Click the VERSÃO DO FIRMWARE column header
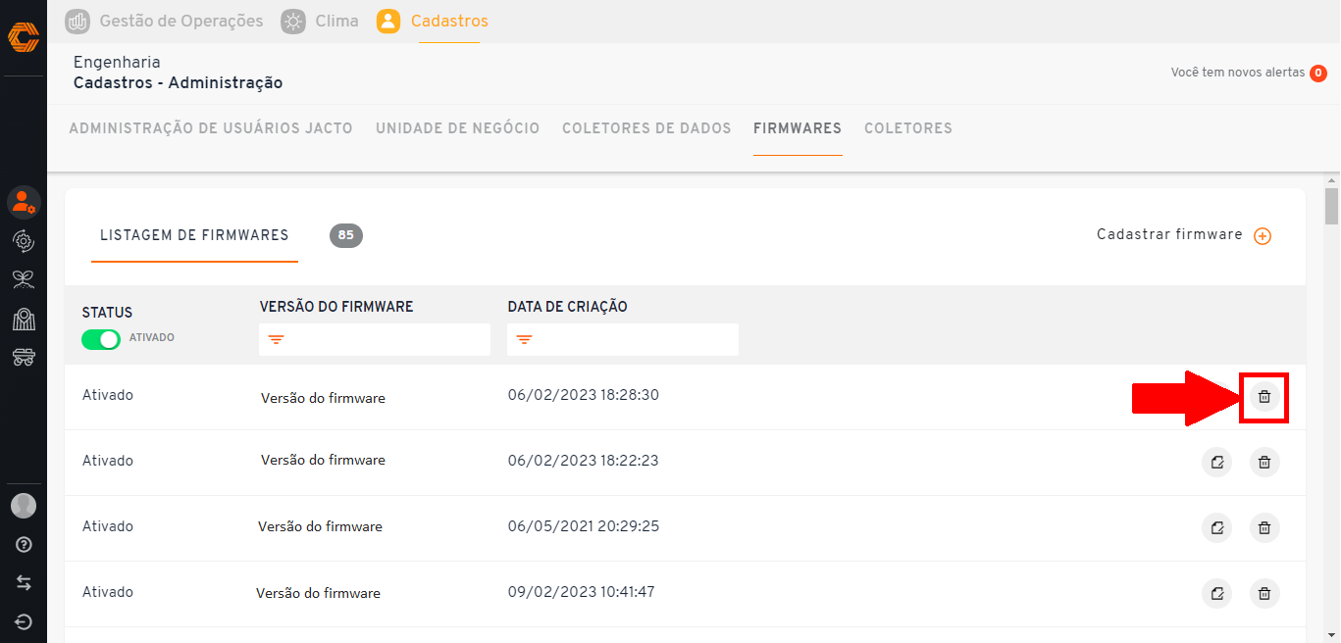The image size is (1341, 643). (x=336, y=307)
